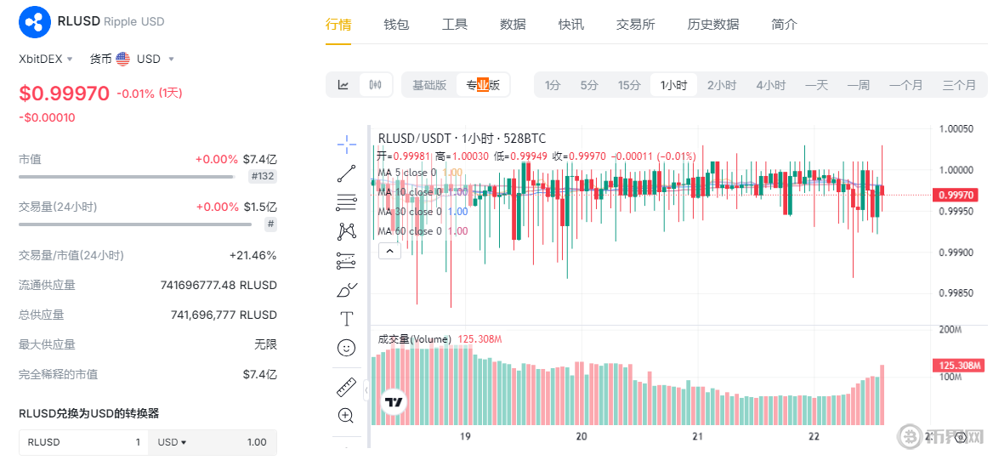The image size is (993, 460).
Task: Select the 一个月 time interval
Action: click(905, 85)
